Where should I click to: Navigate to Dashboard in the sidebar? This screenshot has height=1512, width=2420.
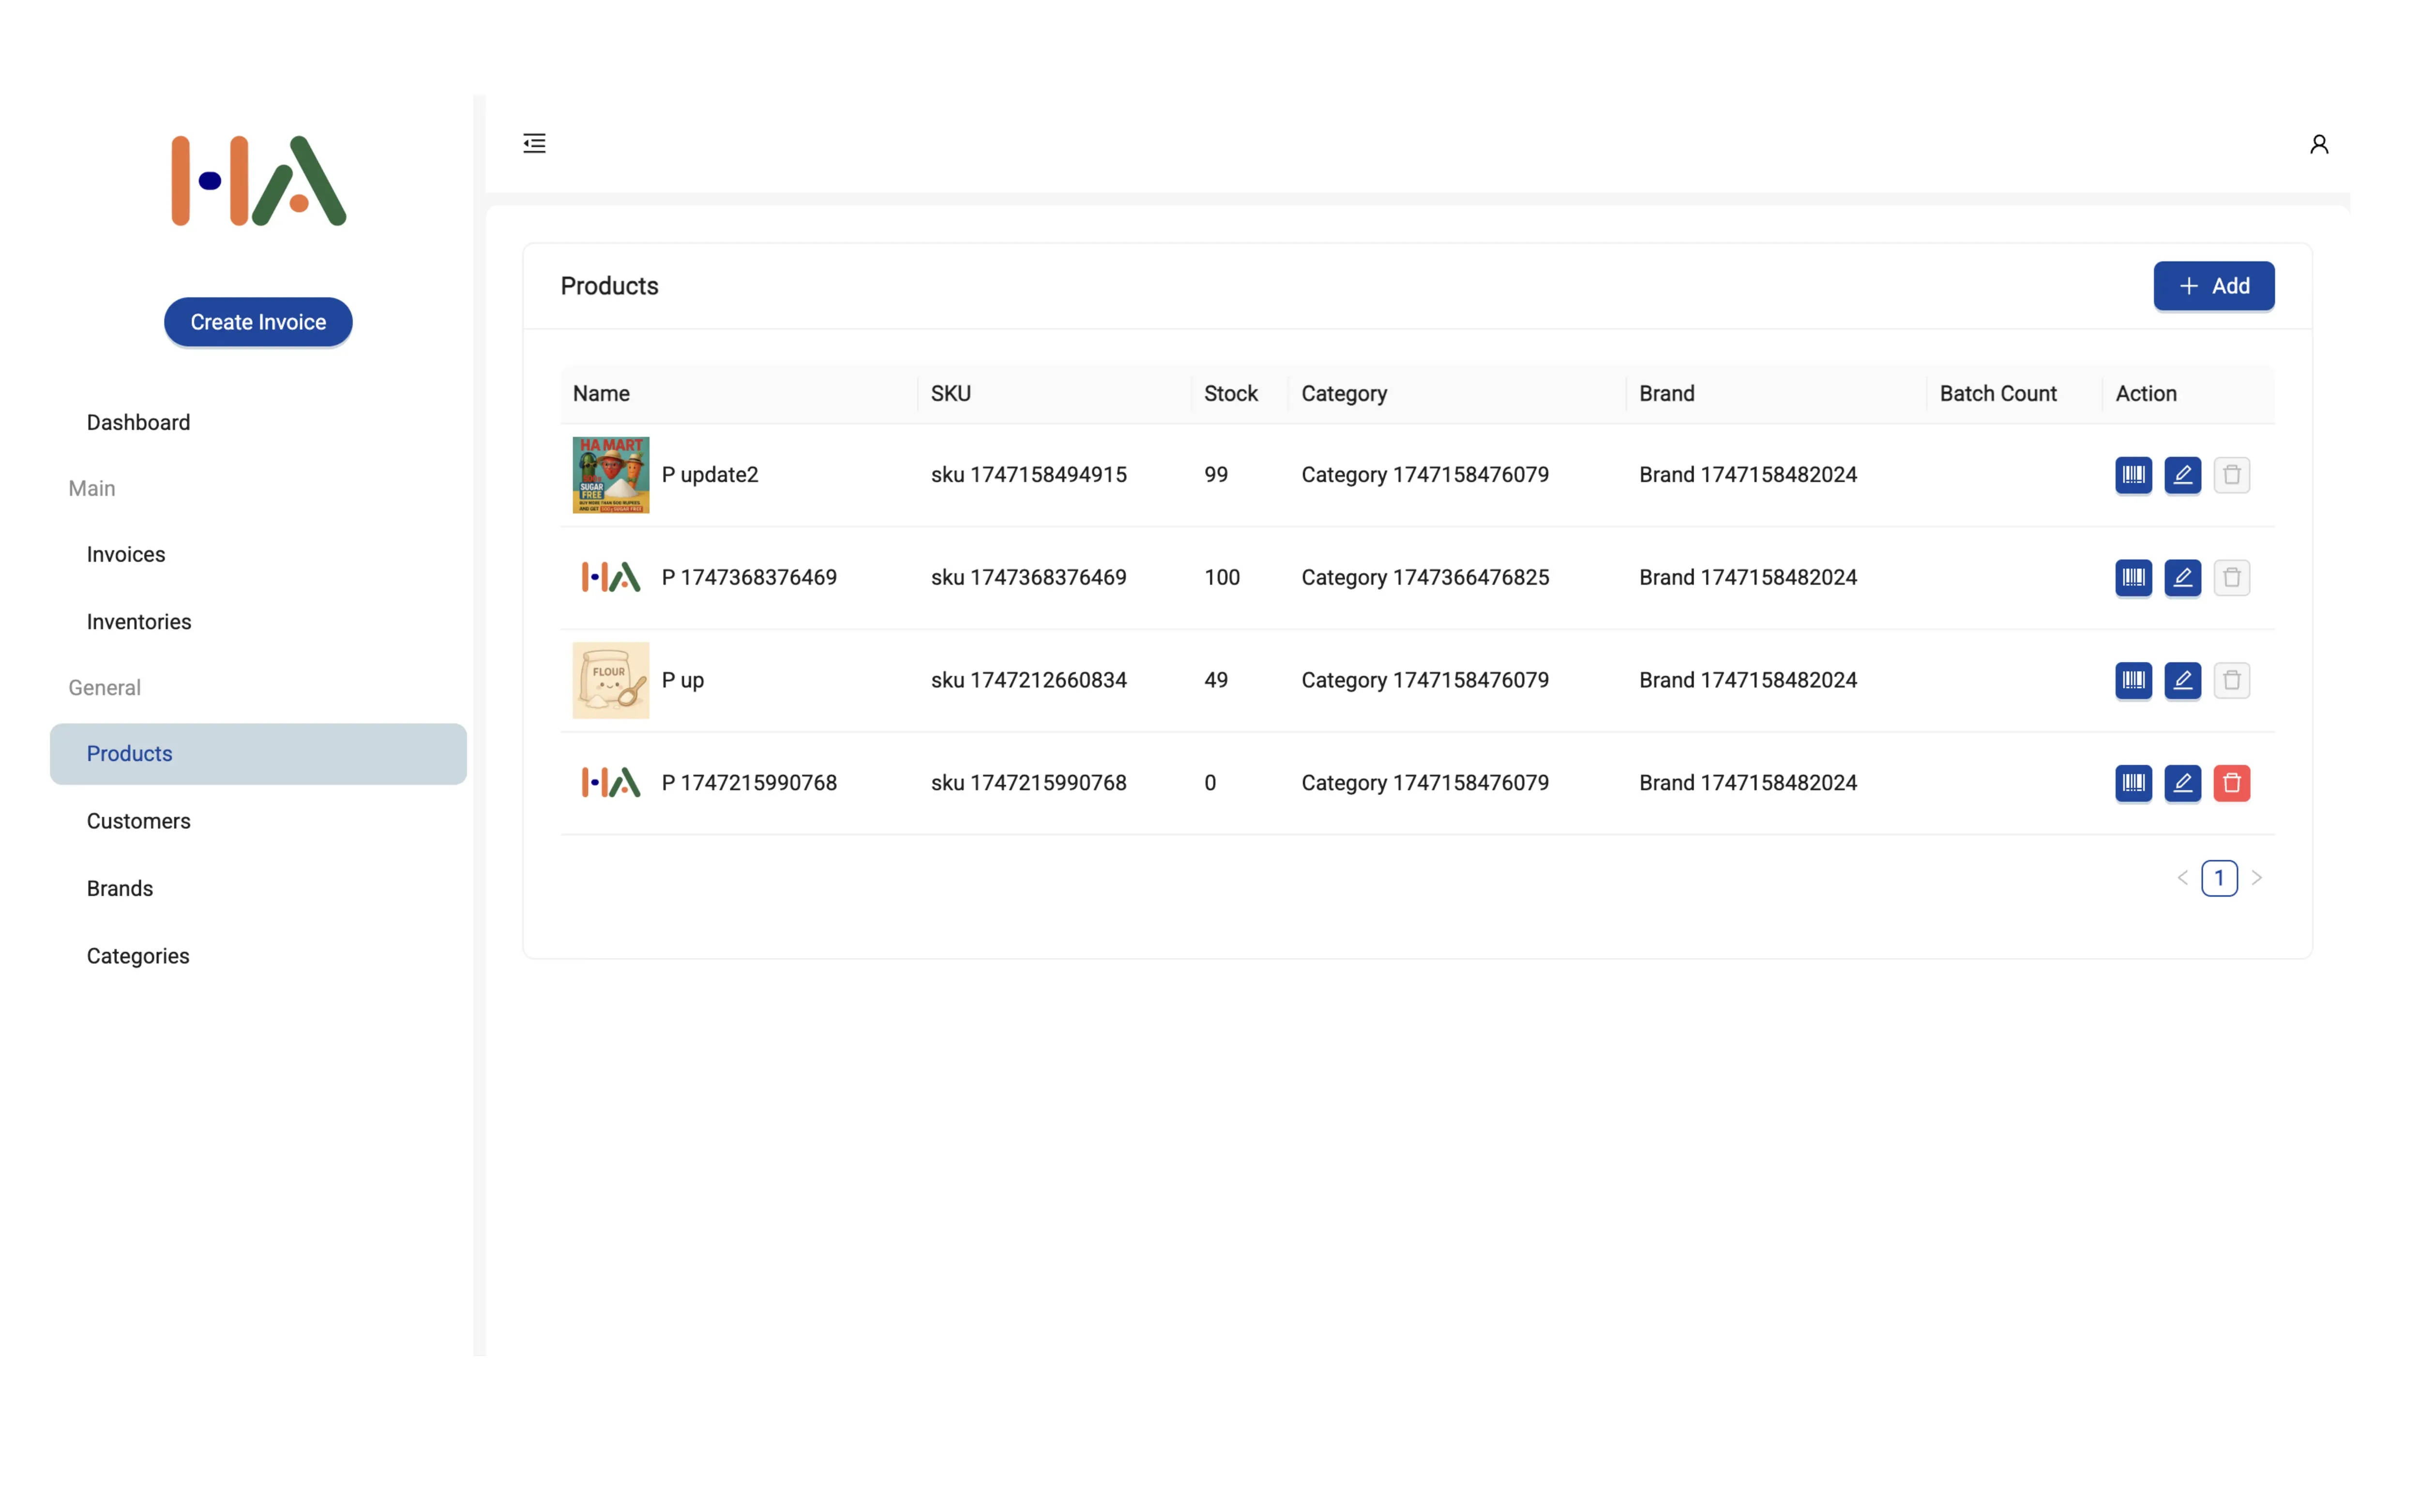coord(138,422)
